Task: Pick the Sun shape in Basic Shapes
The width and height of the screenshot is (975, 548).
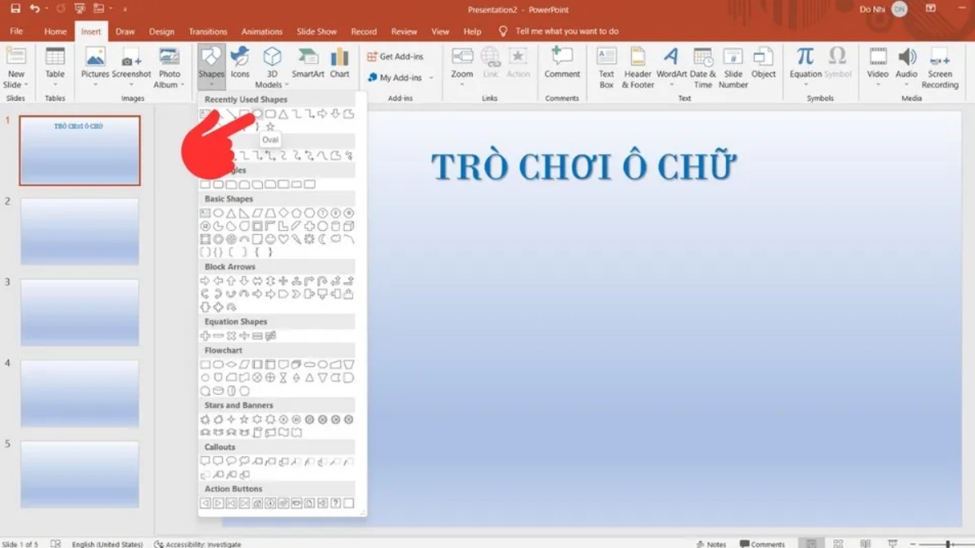Action: [x=310, y=239]
